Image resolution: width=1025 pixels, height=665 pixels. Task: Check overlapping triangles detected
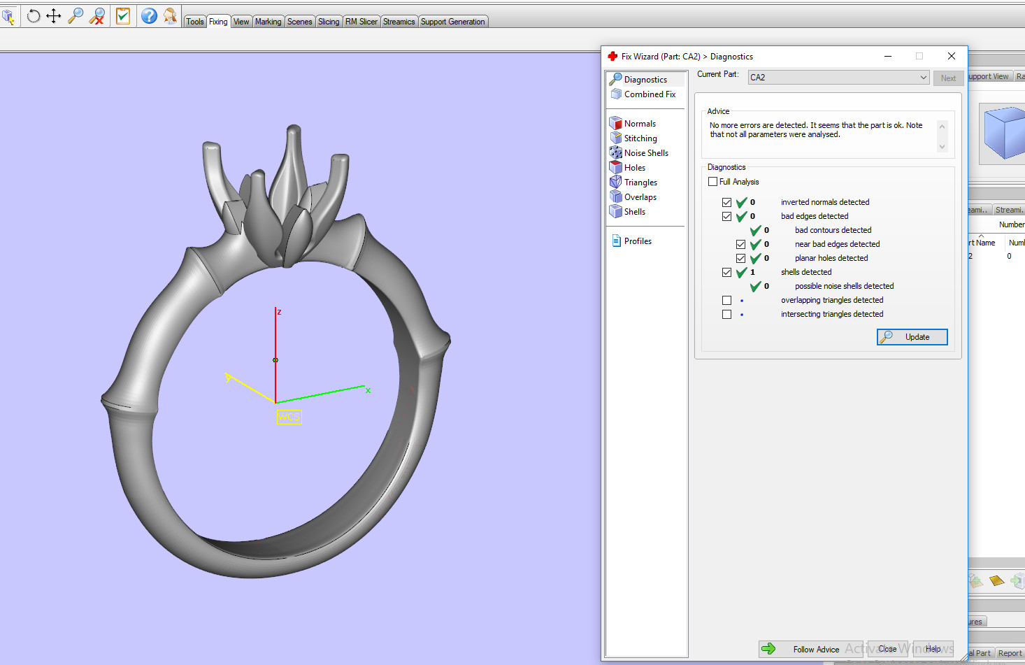(726, 299)
